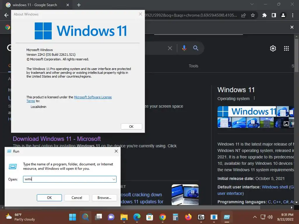Dismiss the Chrome notification bar
Screen dimensions: 299x224
point(292,27)
